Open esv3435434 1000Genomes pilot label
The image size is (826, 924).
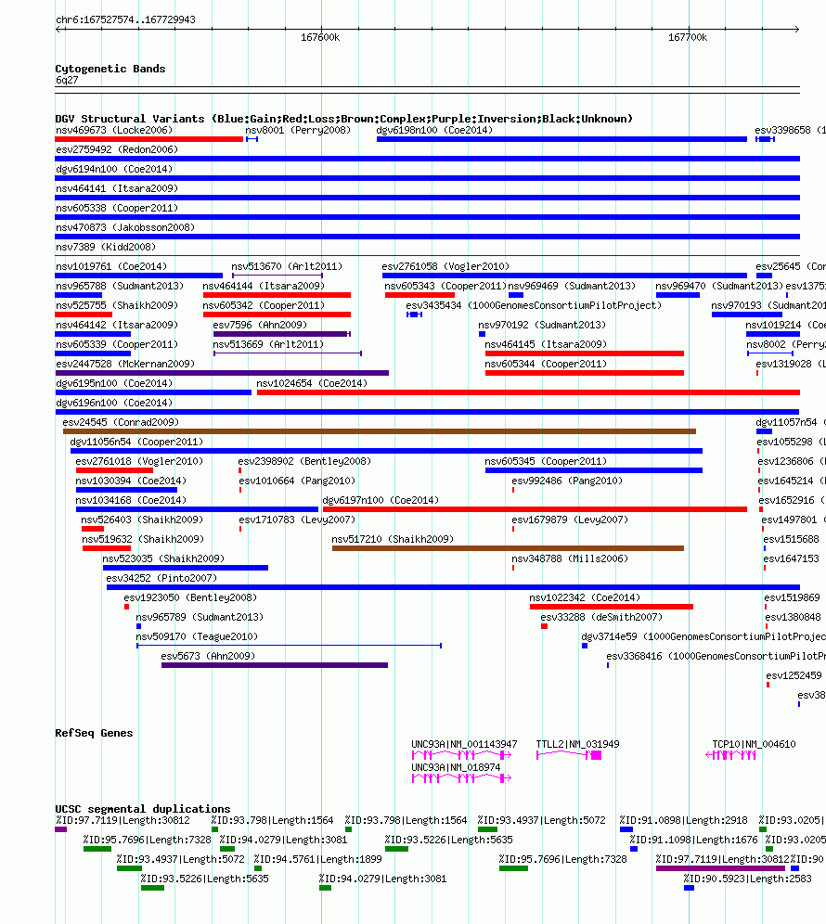[534, 305]
